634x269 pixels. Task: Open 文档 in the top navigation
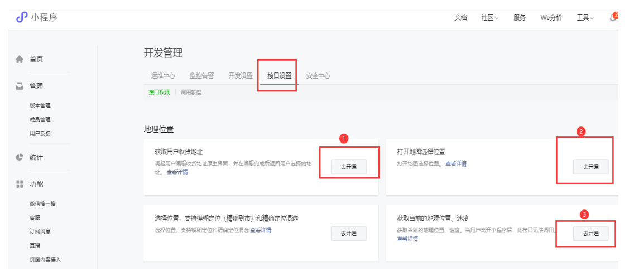[460, 18]
